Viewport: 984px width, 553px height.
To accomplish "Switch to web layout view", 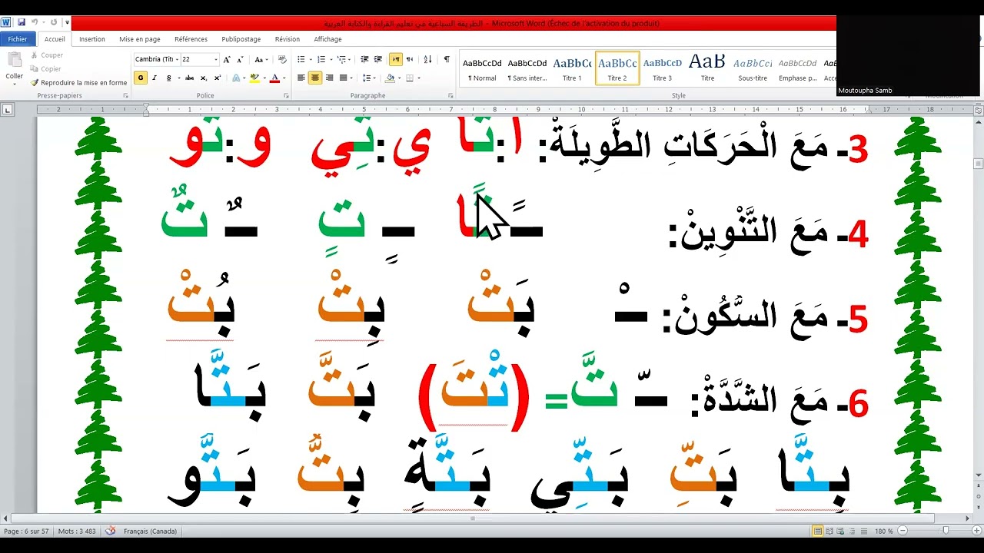I will pos(840,531).
